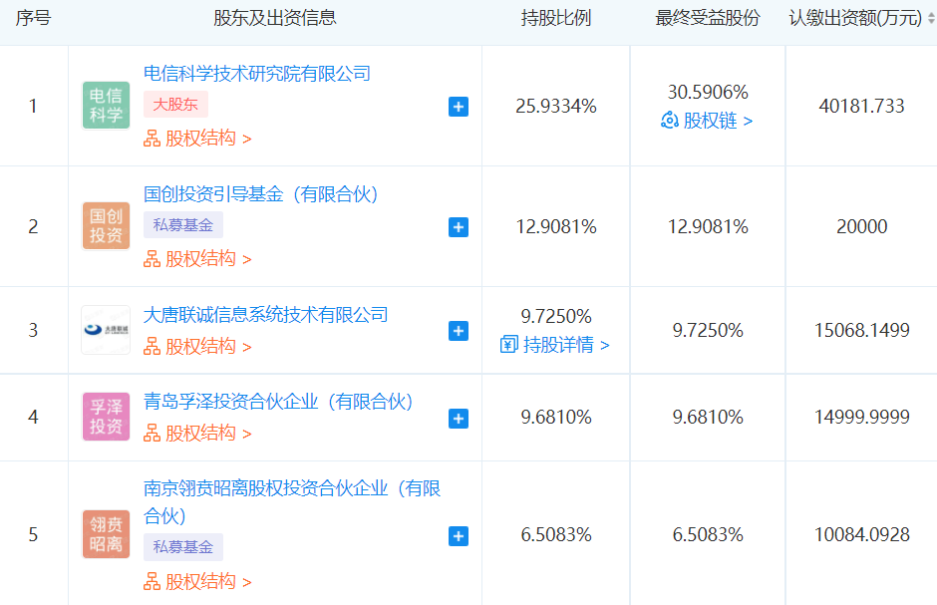View 股权结构 for 青岛孚泽投资
The width and height of the screenshot is (937, 605).
pyautogui.click(x=197, y=433)
